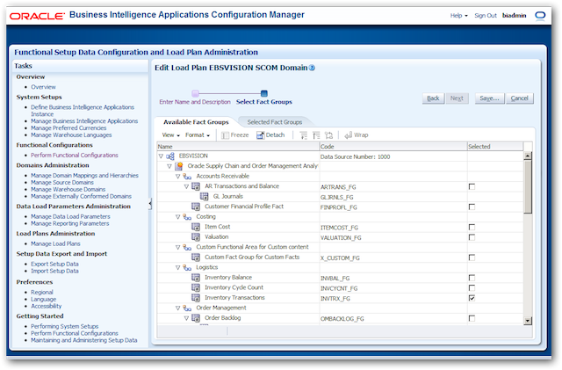
Task: Uncheck the Inventory Transactions checkbox
Action: click(472, 298)
